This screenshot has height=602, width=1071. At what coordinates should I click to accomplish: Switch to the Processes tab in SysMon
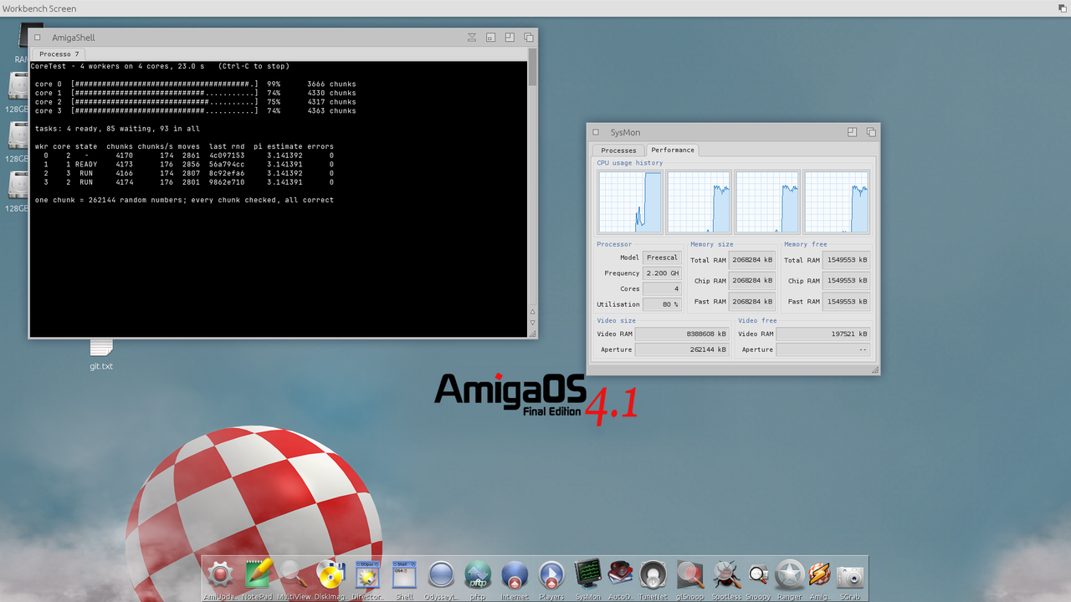618,150
